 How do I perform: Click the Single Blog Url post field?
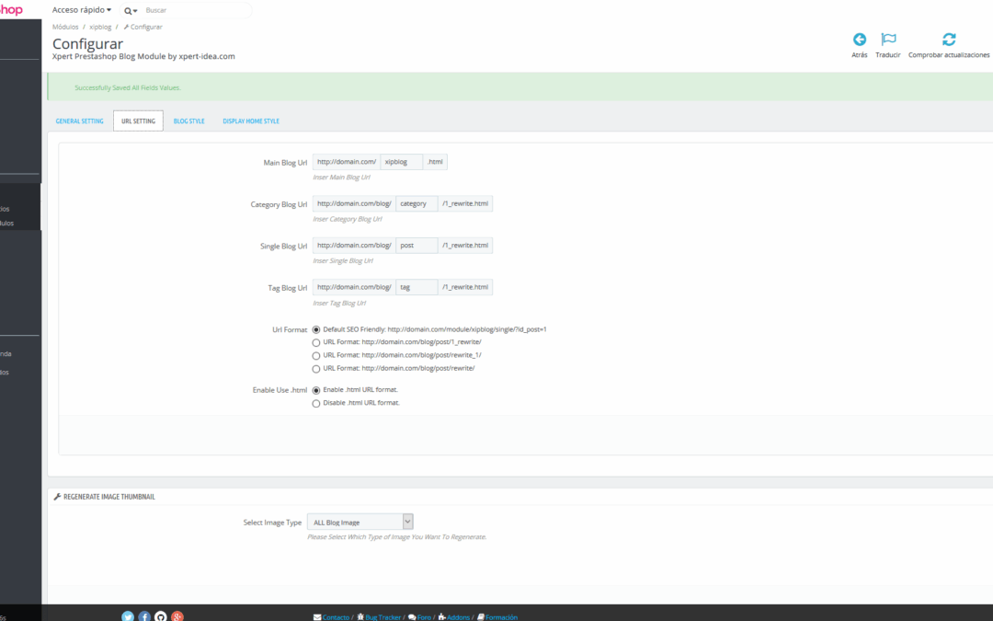tap(417, 246)
